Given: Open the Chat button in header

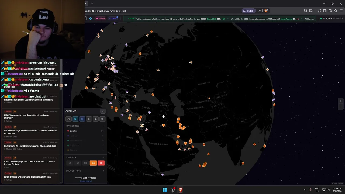Looking at the screenshot, I should point(113,18).
